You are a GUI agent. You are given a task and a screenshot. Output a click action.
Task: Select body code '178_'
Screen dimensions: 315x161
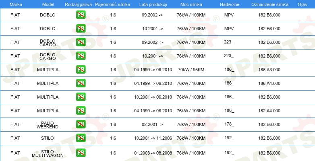coord(229,124)
